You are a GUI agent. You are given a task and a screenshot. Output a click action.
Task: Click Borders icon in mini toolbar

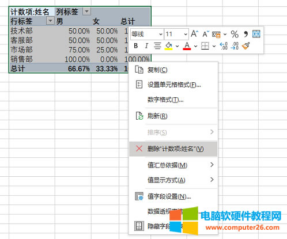pyautogui.click(x=205, y=46)
